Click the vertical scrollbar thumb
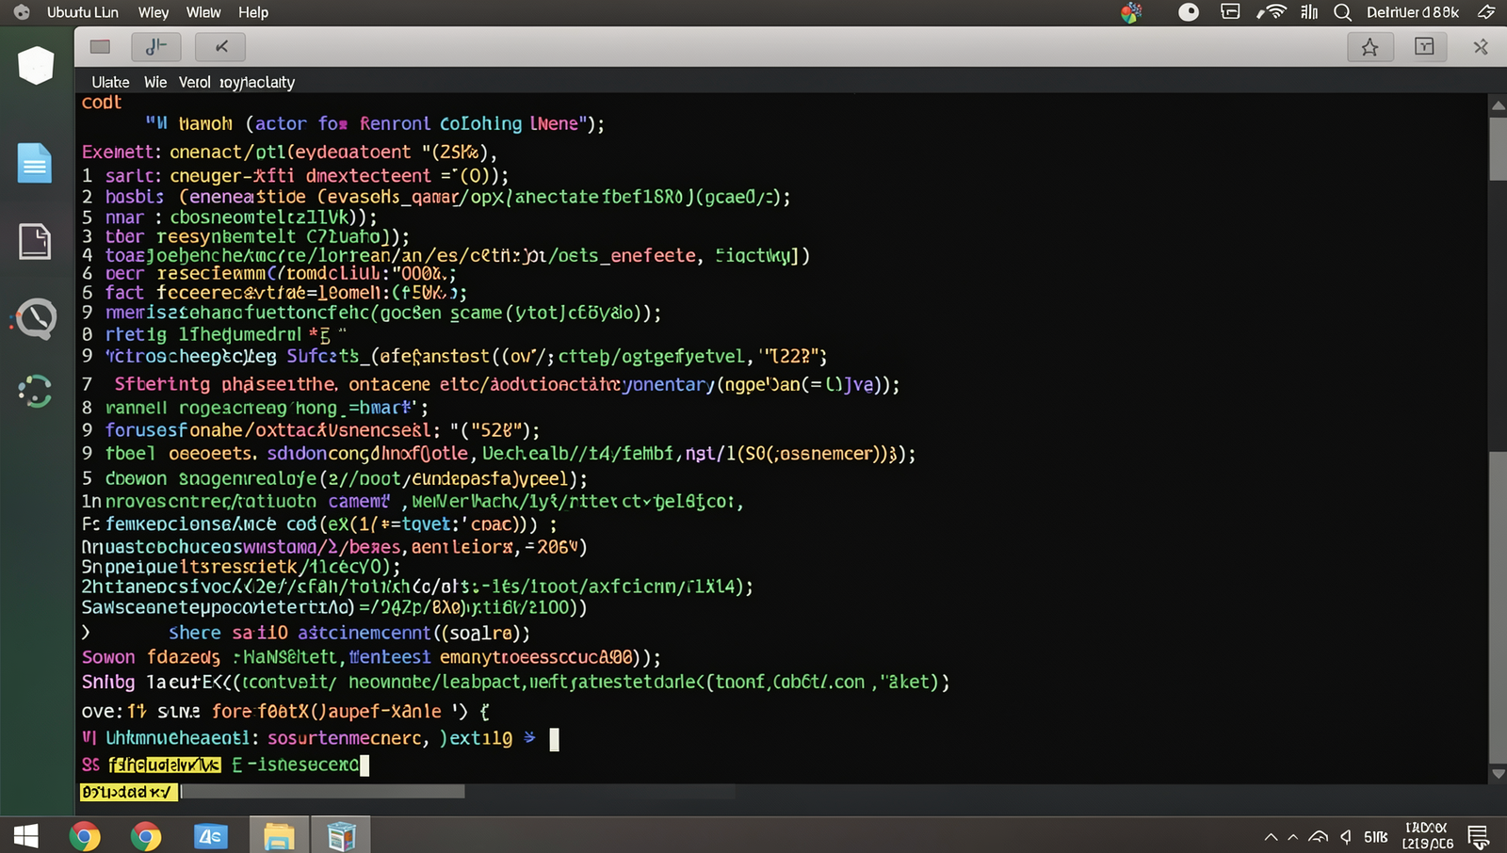The width and height of the screenshot is (1507, 853). pos(1499,148)
